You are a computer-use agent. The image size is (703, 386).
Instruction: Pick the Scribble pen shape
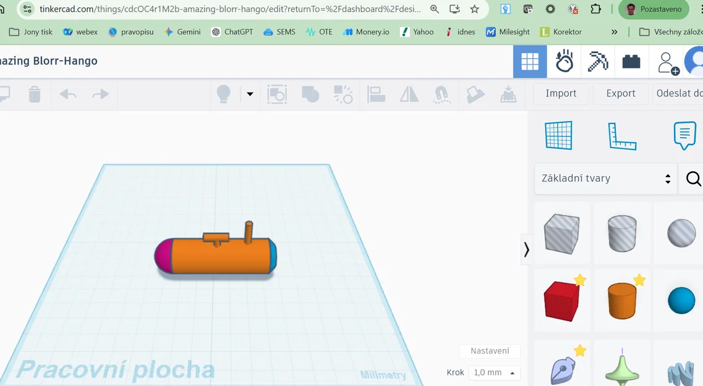point(562,371)
